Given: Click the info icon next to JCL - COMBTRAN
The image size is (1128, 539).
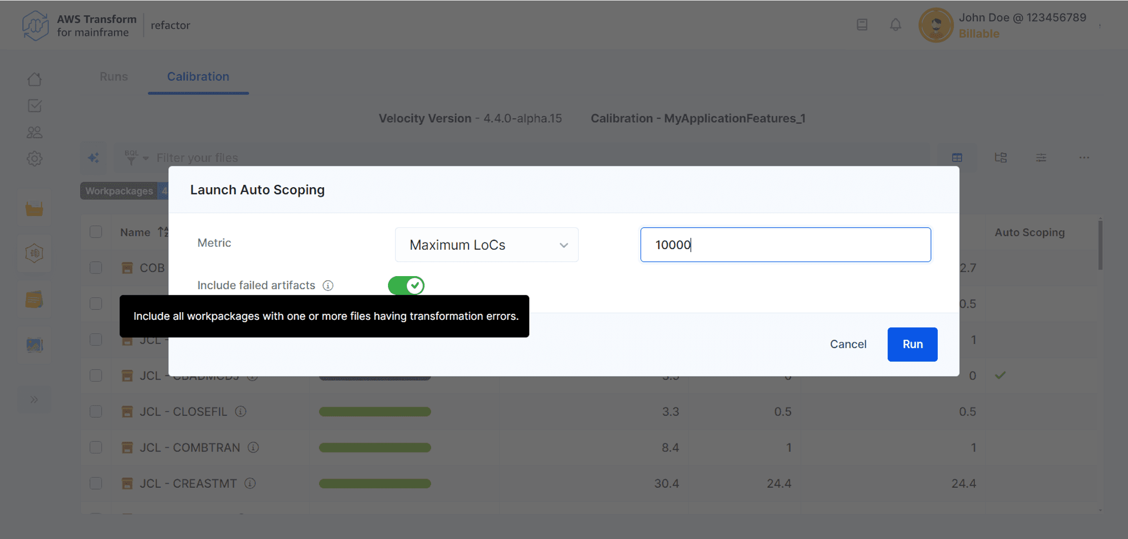Looking at the screenshot, I should tap(253, 447).
